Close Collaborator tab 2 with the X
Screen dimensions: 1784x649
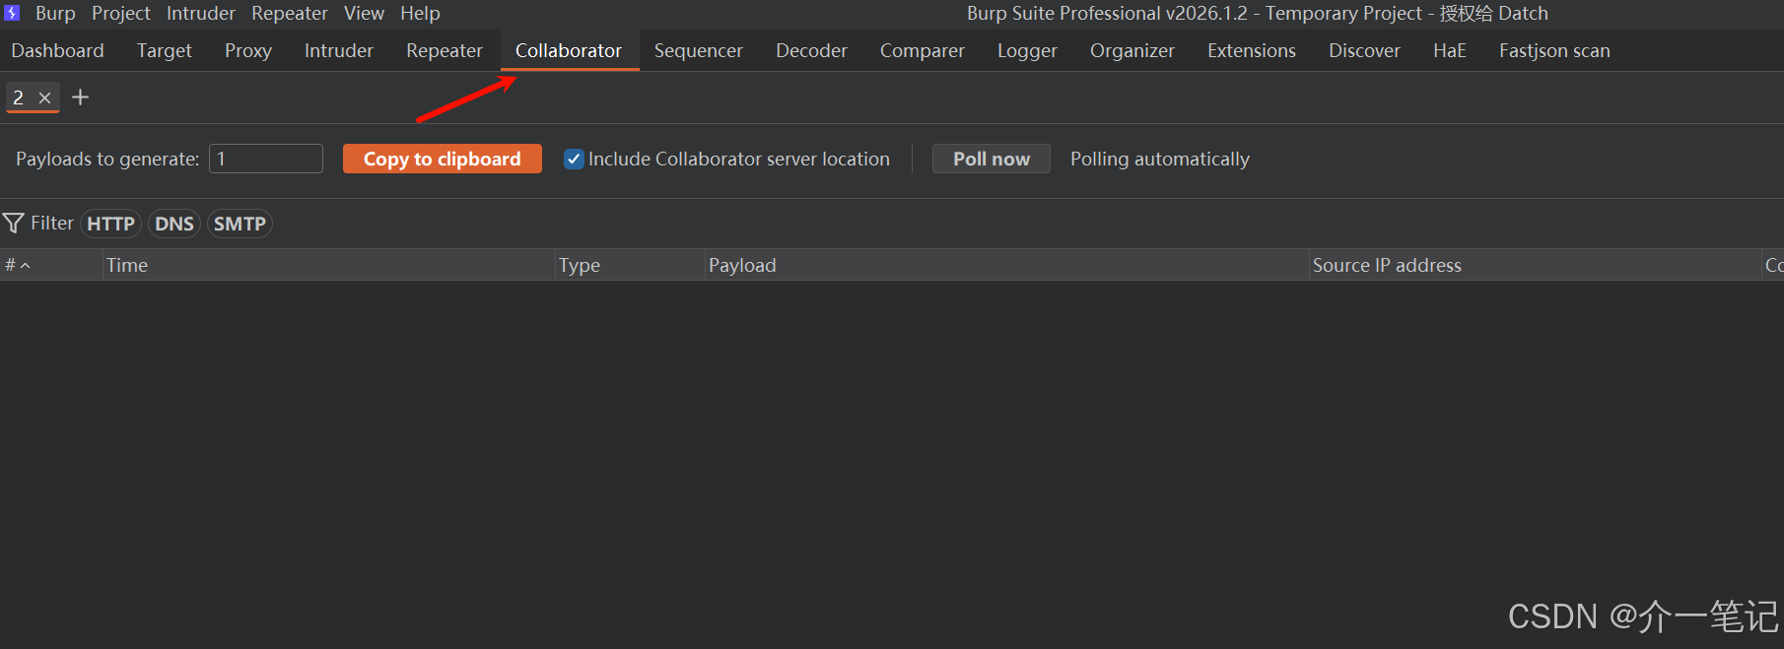[44, 97]
